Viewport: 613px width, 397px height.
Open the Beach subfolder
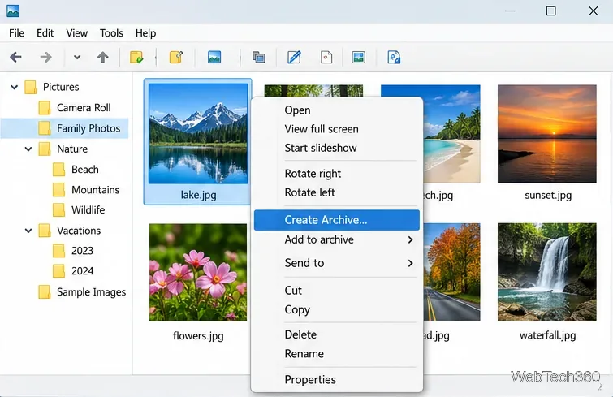point(84,170)
